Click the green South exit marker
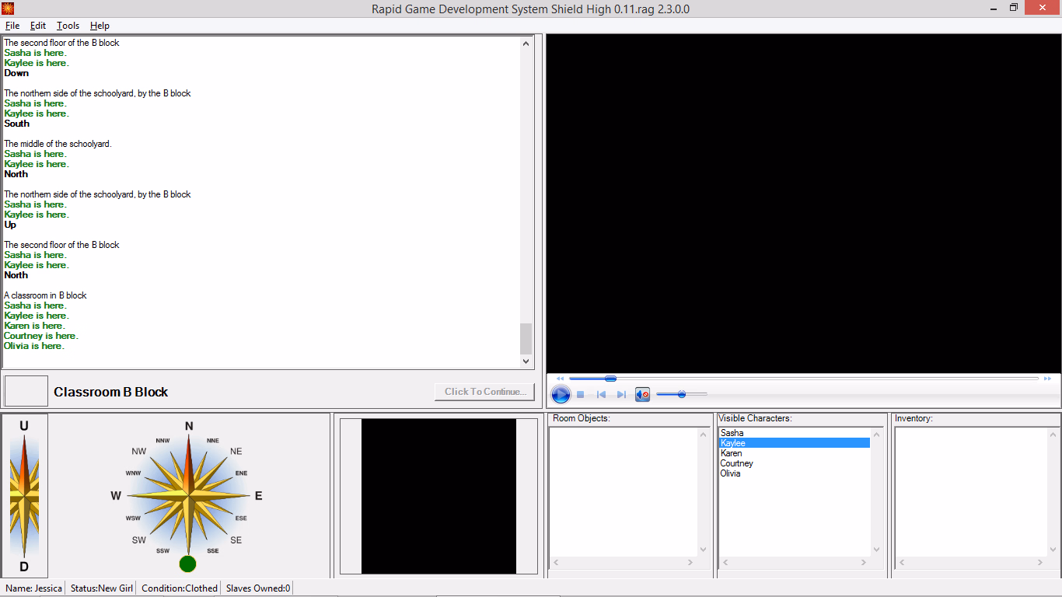The height and width of the screenshot is (597, 1062). [x=187, y=564]
